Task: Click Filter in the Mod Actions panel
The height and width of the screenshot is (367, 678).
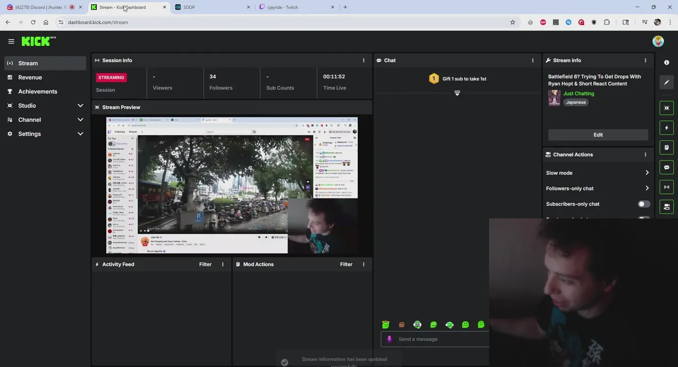Action: click(x=346, y=264)
